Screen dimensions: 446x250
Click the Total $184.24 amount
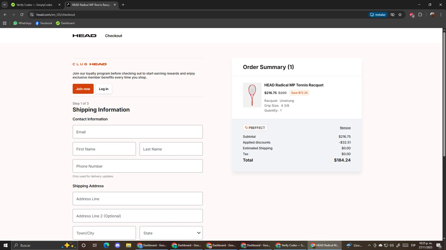342,160
